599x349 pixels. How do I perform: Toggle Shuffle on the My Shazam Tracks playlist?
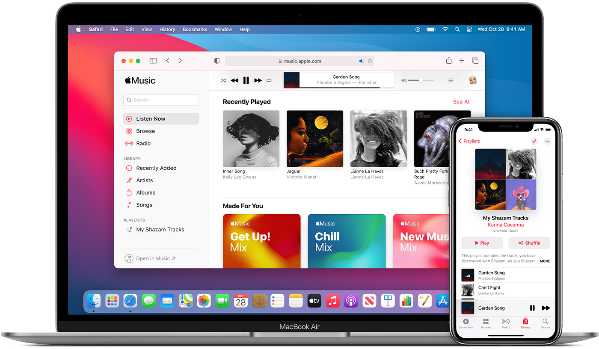[529, 243]
